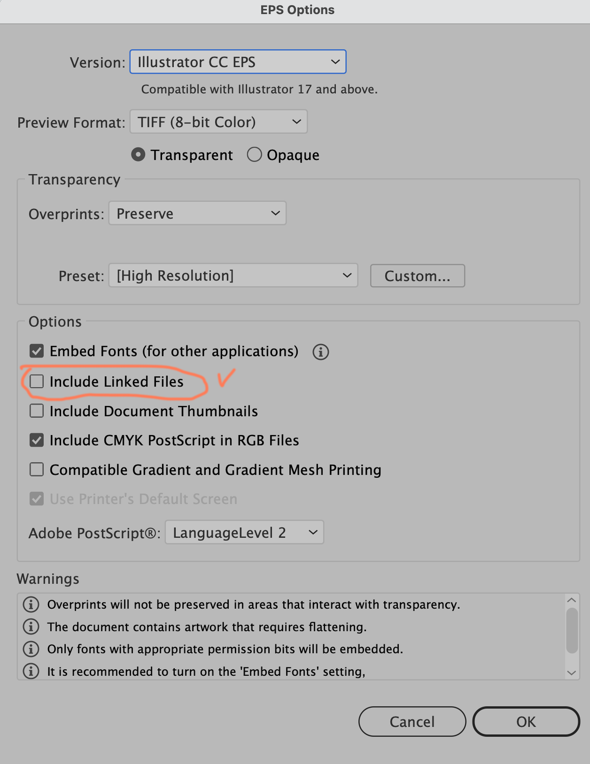
Task: Open the Adobe PostScript LanguageLevel dropdown
Action: [x=244, y=533]
